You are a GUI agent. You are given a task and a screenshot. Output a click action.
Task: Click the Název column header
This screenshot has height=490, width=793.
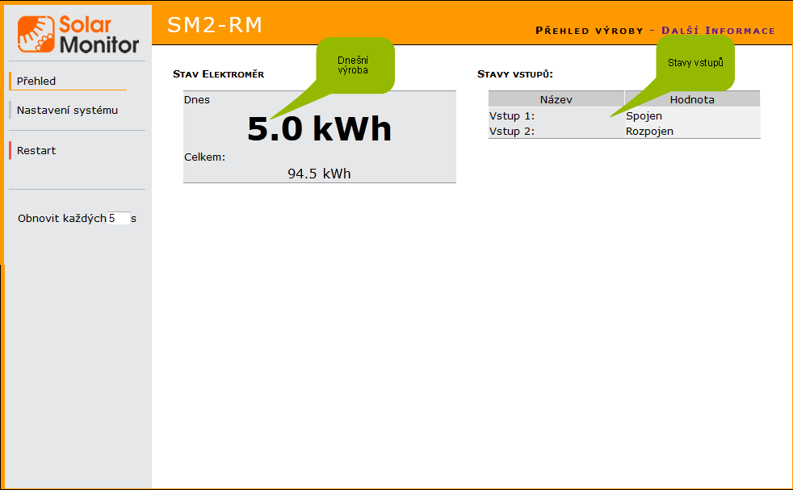click(x=556, y=99)
